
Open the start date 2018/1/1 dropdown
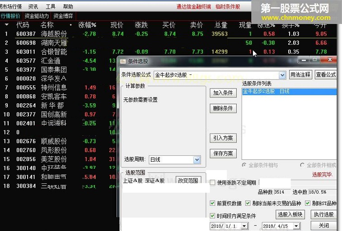click(244, 226)
